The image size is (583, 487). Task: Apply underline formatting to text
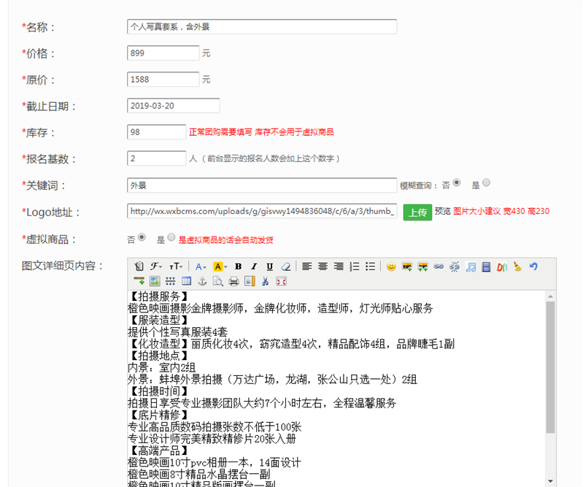tap(269, 267)
